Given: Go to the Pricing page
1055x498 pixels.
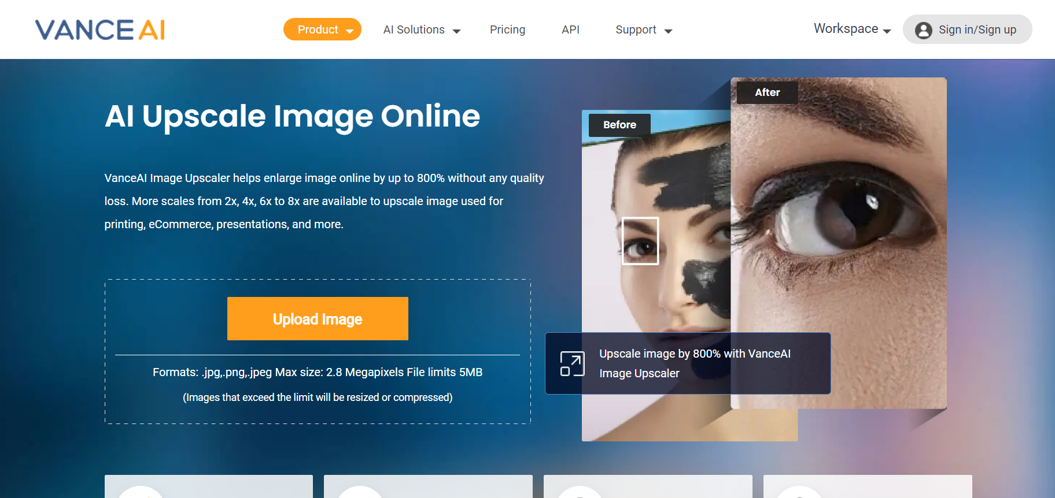Looking at the screenshot, I should click(507, 30).
